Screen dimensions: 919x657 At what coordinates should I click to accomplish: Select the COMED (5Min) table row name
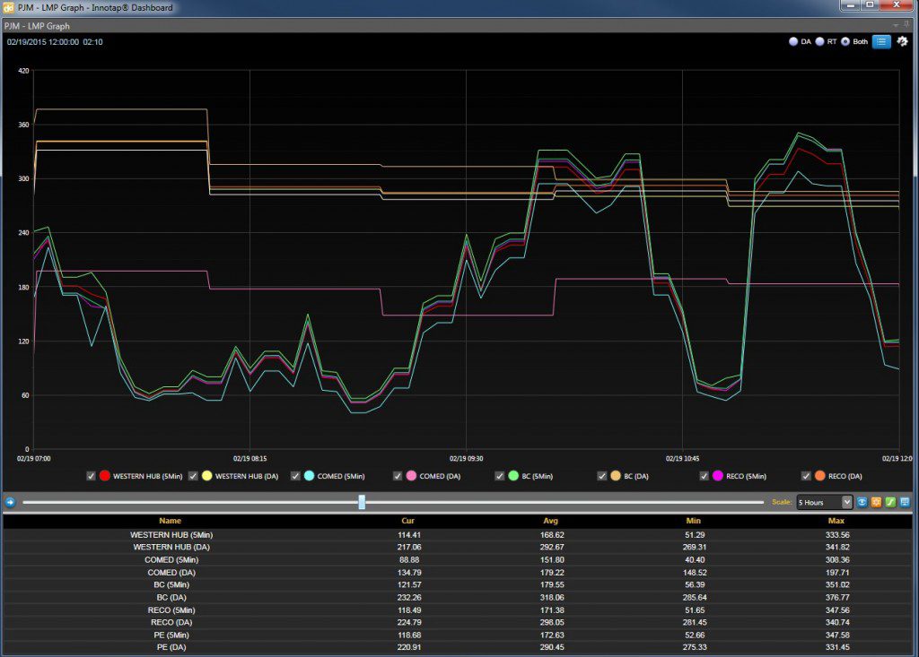click(171, 560)
